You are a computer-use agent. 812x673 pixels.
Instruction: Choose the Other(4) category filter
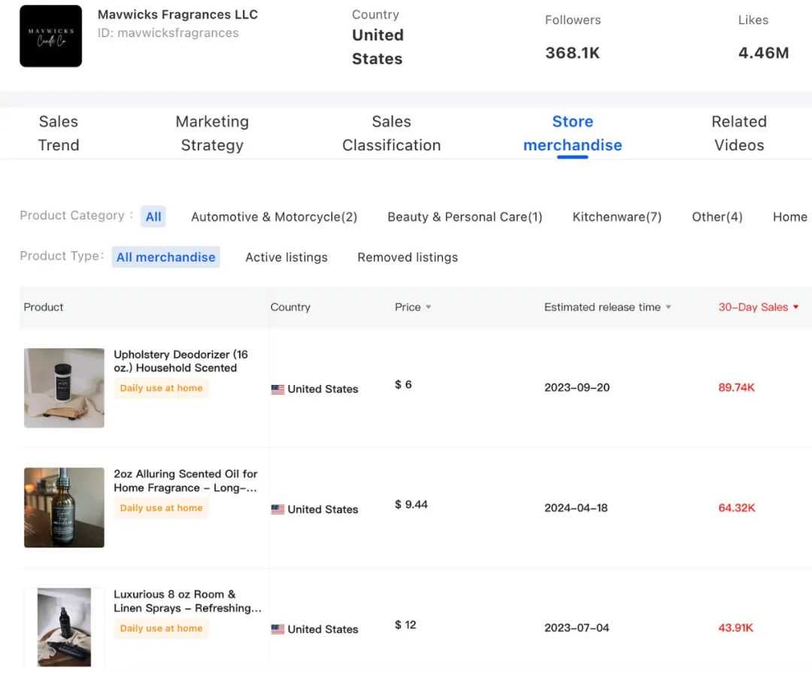pos(717,217)
